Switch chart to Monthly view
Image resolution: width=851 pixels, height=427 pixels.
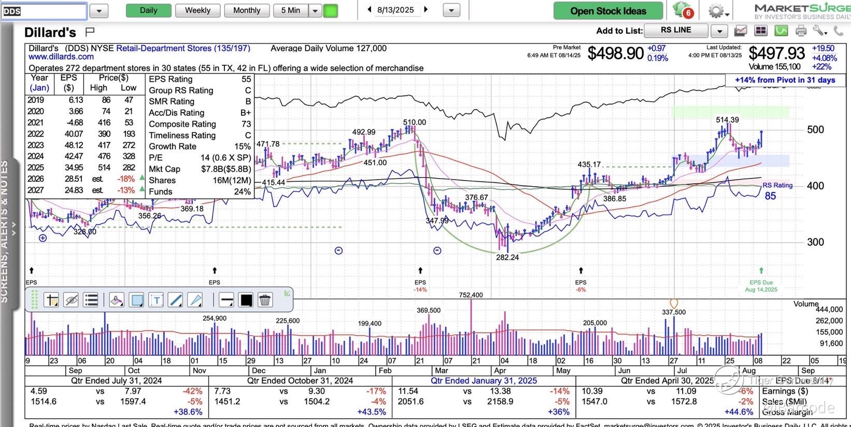247,10
